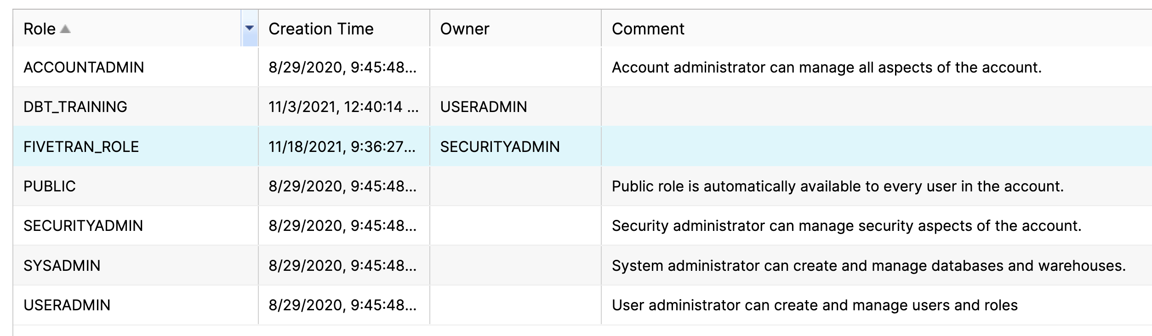Click SECURITYADMIN owner of FIVETRAN_ROLE
Image resolution: width=1152 pixels, height=336 pixels.
pos(500,146)
